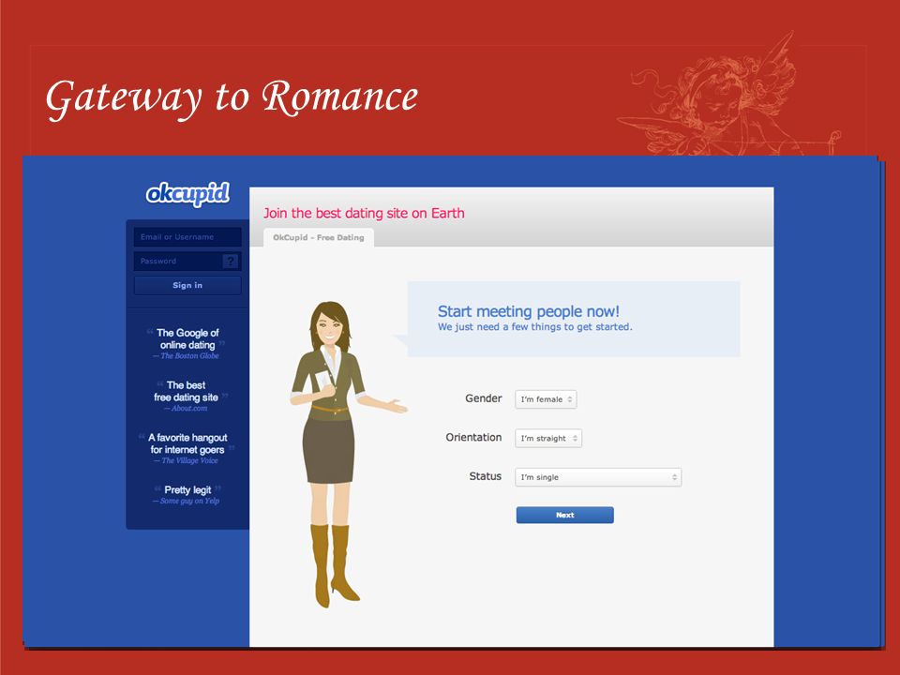900x675 pixels.
Task: Click "A favorite hangout for internet goers" quote
Action: [x=187, y=443]
